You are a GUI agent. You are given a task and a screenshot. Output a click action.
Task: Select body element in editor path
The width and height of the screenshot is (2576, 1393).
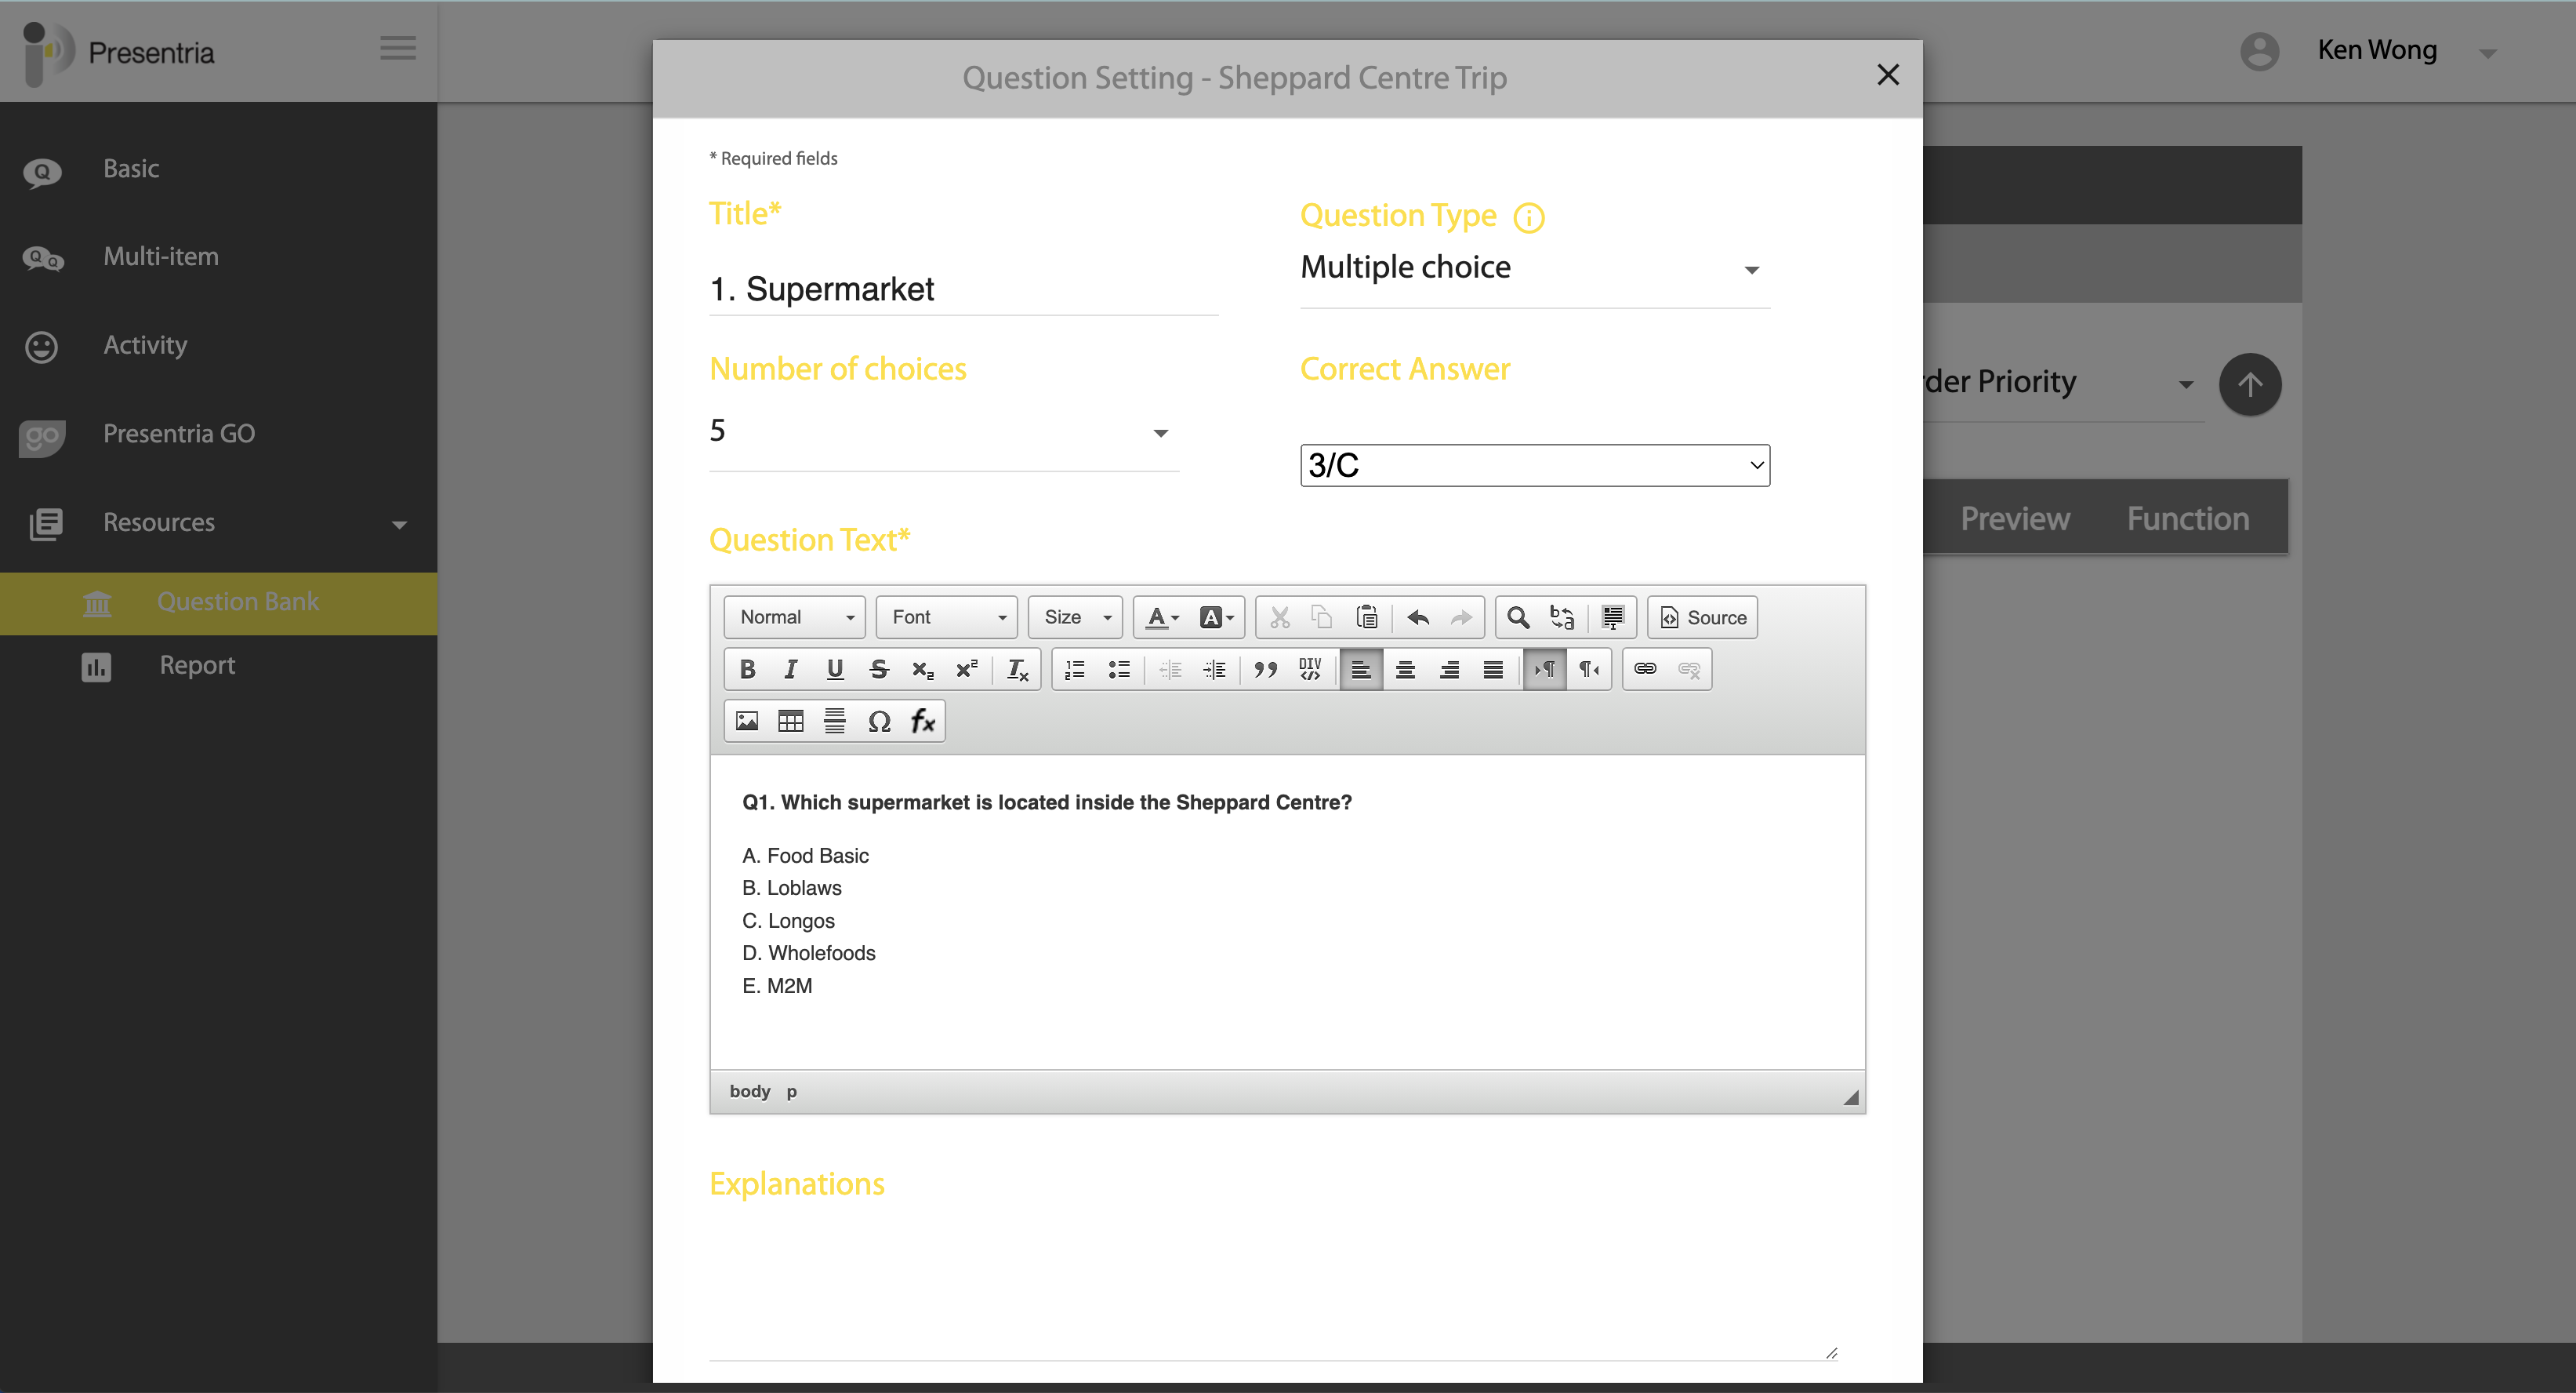[750, 1091]
